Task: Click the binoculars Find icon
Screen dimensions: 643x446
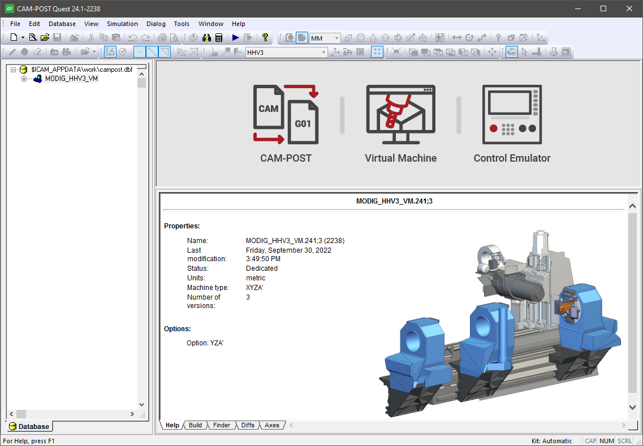Action: pos(206,38)
